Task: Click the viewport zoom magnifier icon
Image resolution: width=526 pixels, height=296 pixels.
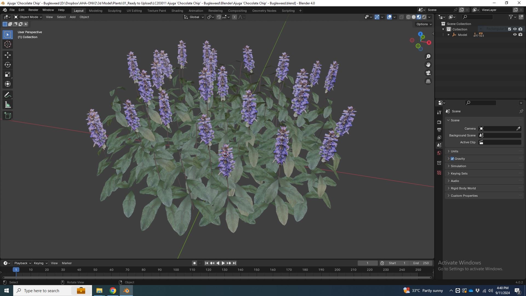Action: [428, 56]
